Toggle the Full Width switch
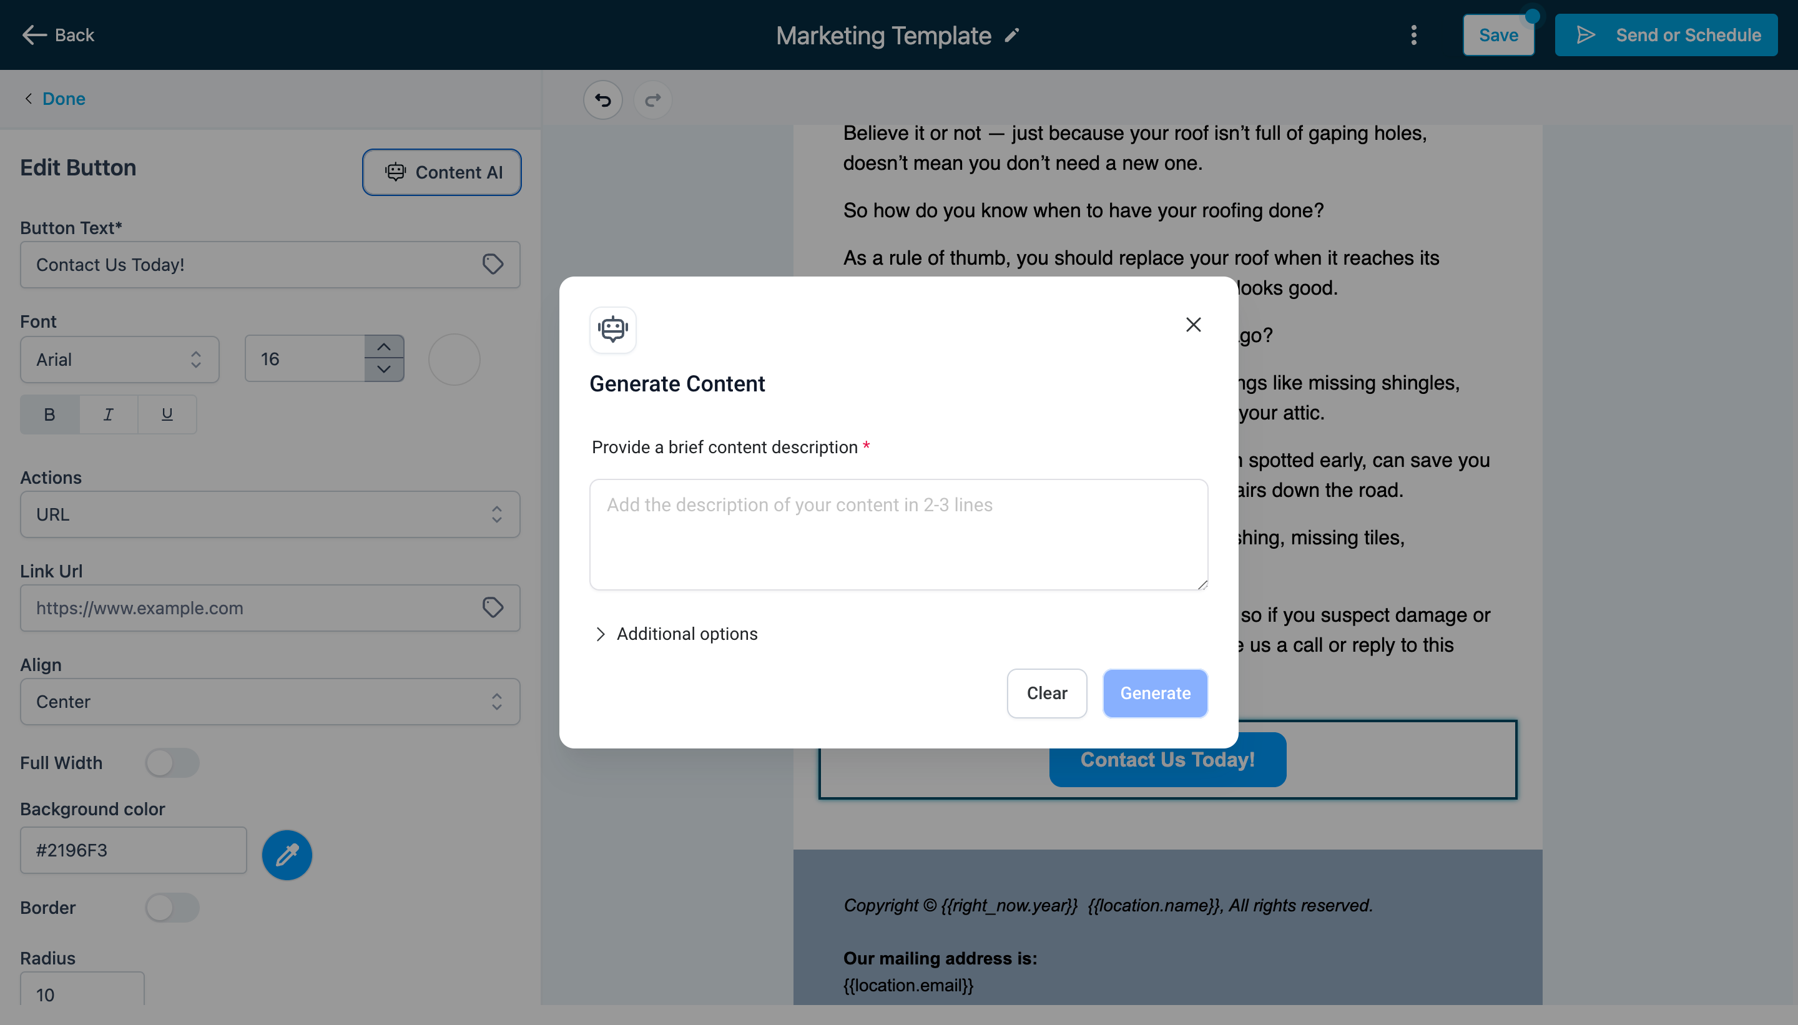 coord(172,763)
